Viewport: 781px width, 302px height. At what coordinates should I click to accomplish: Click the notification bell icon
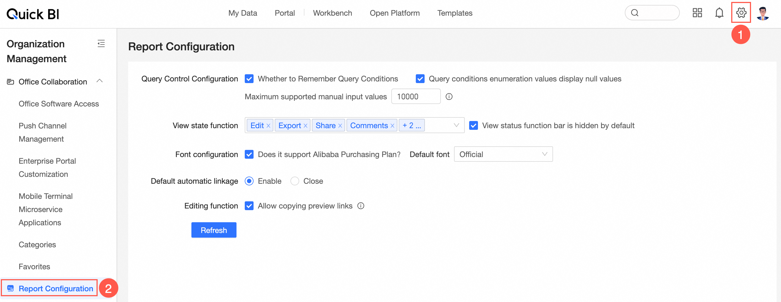(719, 13)
